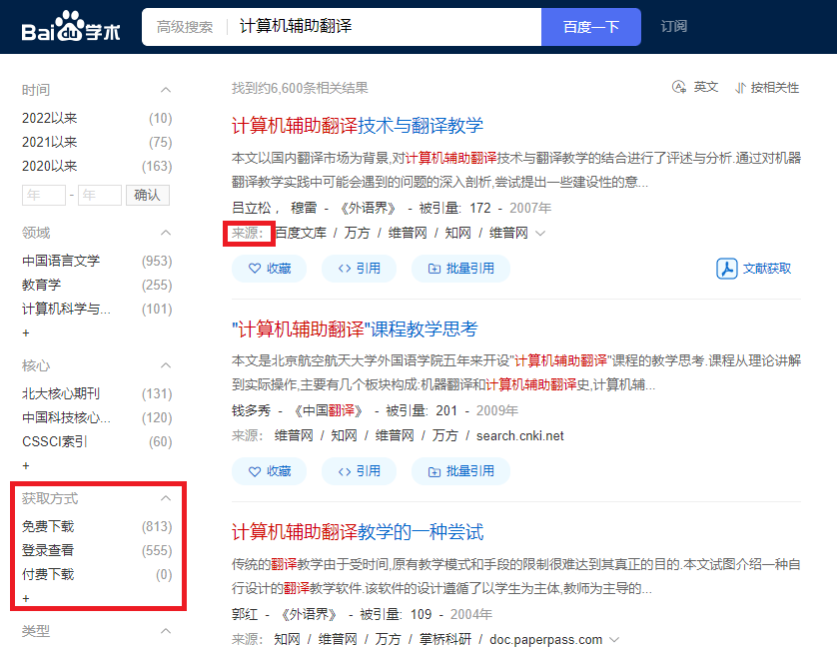Screen dimensions: 837x648
Task: Open 万方 source of second result
Action: 445,436
